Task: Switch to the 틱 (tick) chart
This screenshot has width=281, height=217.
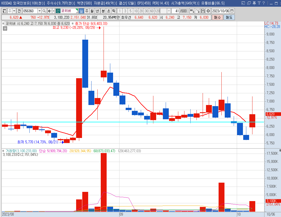Action: [114, 11]
